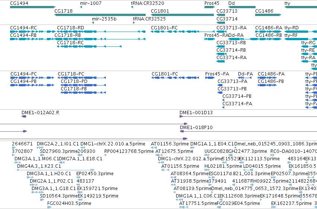
Task: Select protein CG1718-PC label
Action: (x=71, y=74)
